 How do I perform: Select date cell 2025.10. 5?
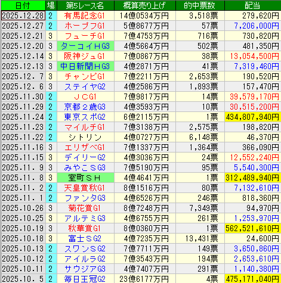coord(23,279)
